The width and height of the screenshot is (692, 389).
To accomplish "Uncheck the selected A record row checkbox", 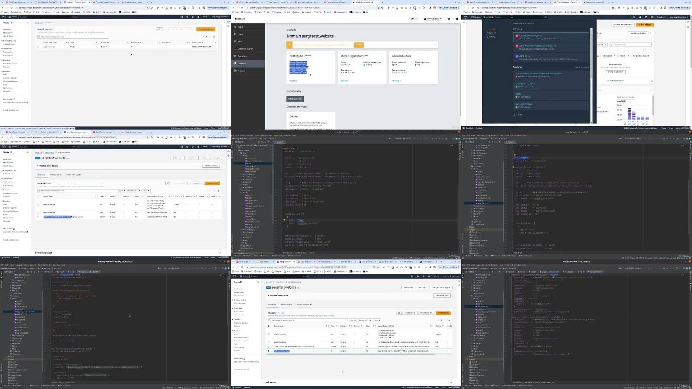I will pos(269,351).
